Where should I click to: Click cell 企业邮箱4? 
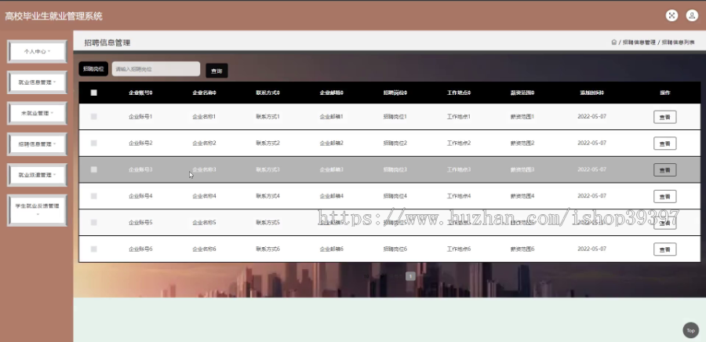[331, 196]
